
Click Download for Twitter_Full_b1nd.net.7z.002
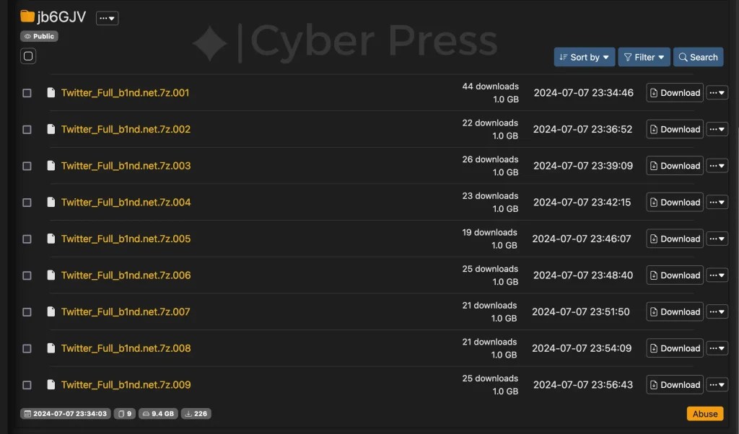pyautogui.click(x=674, y=129)
